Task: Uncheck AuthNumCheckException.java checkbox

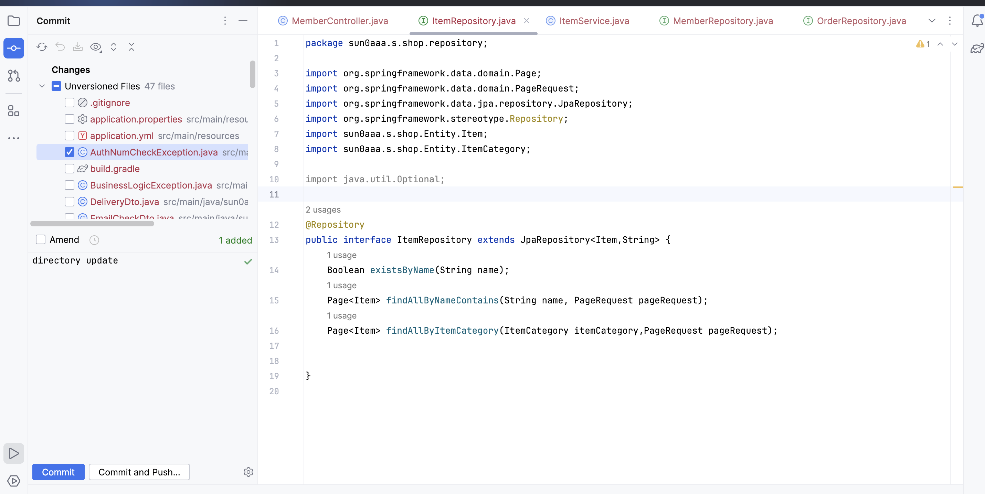Action: click(69, 152)
